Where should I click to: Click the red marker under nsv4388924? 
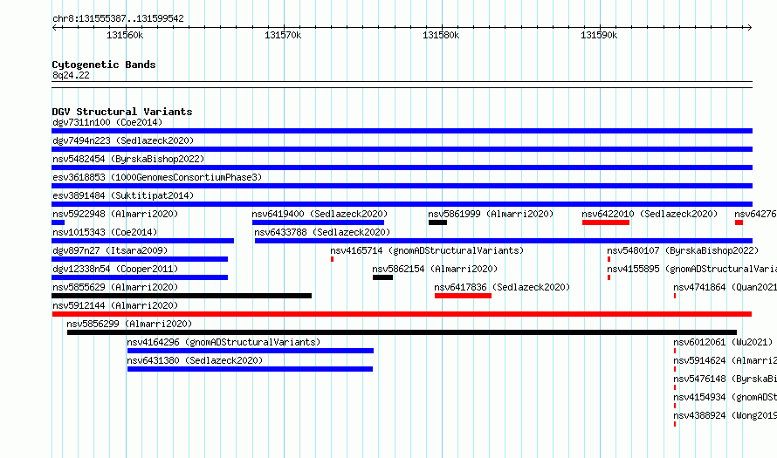(675, 424)
